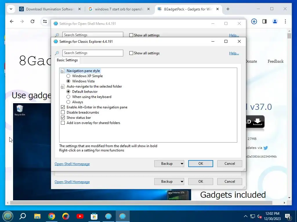Open taskbar search magnifier
The height and width of the screenshot is (222, 297).
click(23, 216)
